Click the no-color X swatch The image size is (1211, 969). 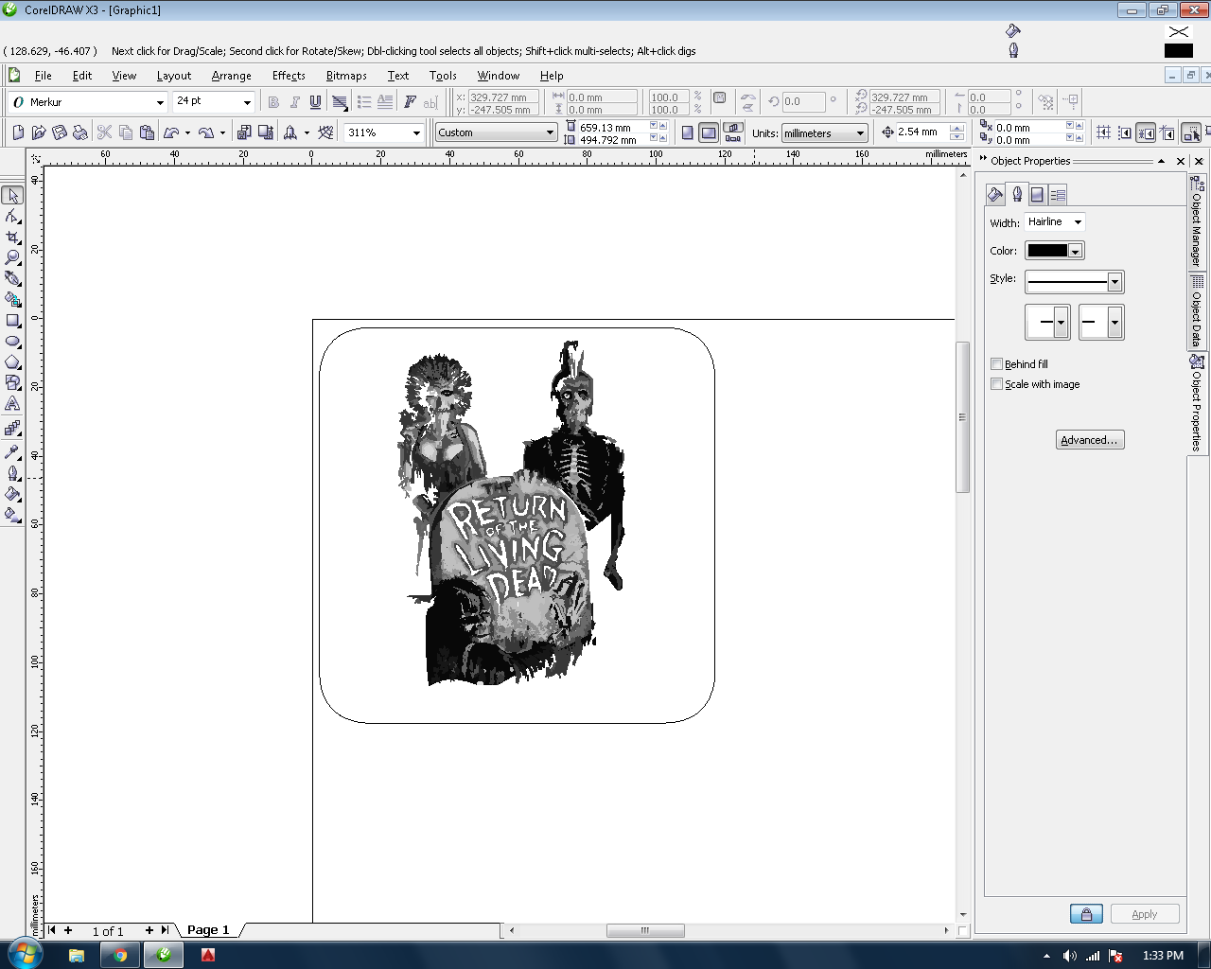point(1179,31)
